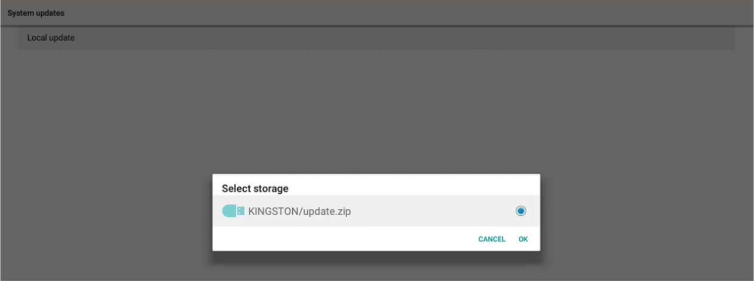Cancel the Select storage dialog
The height and width of the screenshot is (281, 754).
(492, 239)
